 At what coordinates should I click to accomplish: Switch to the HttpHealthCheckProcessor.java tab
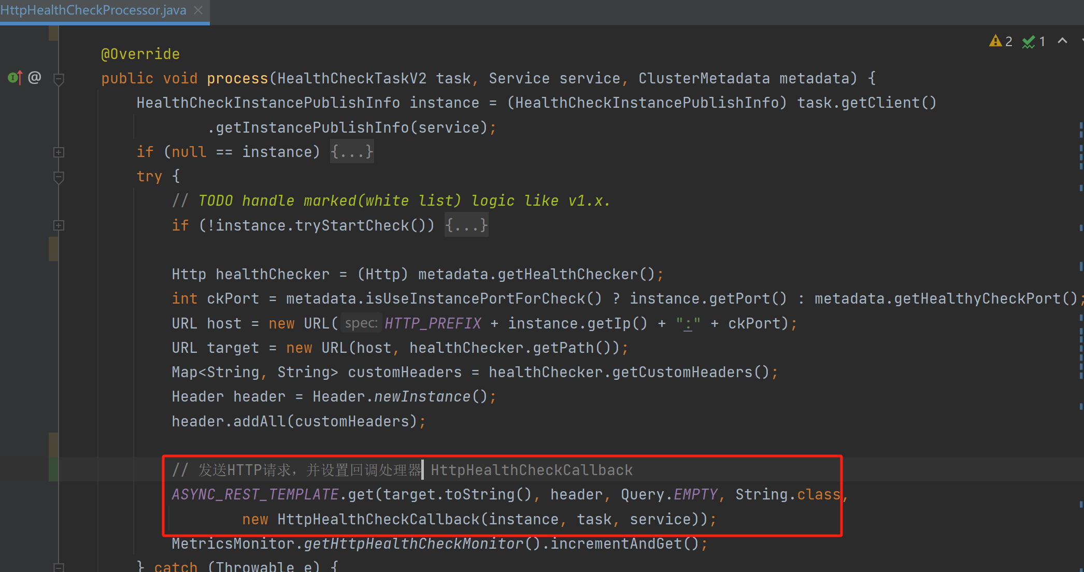coord(93,10)
